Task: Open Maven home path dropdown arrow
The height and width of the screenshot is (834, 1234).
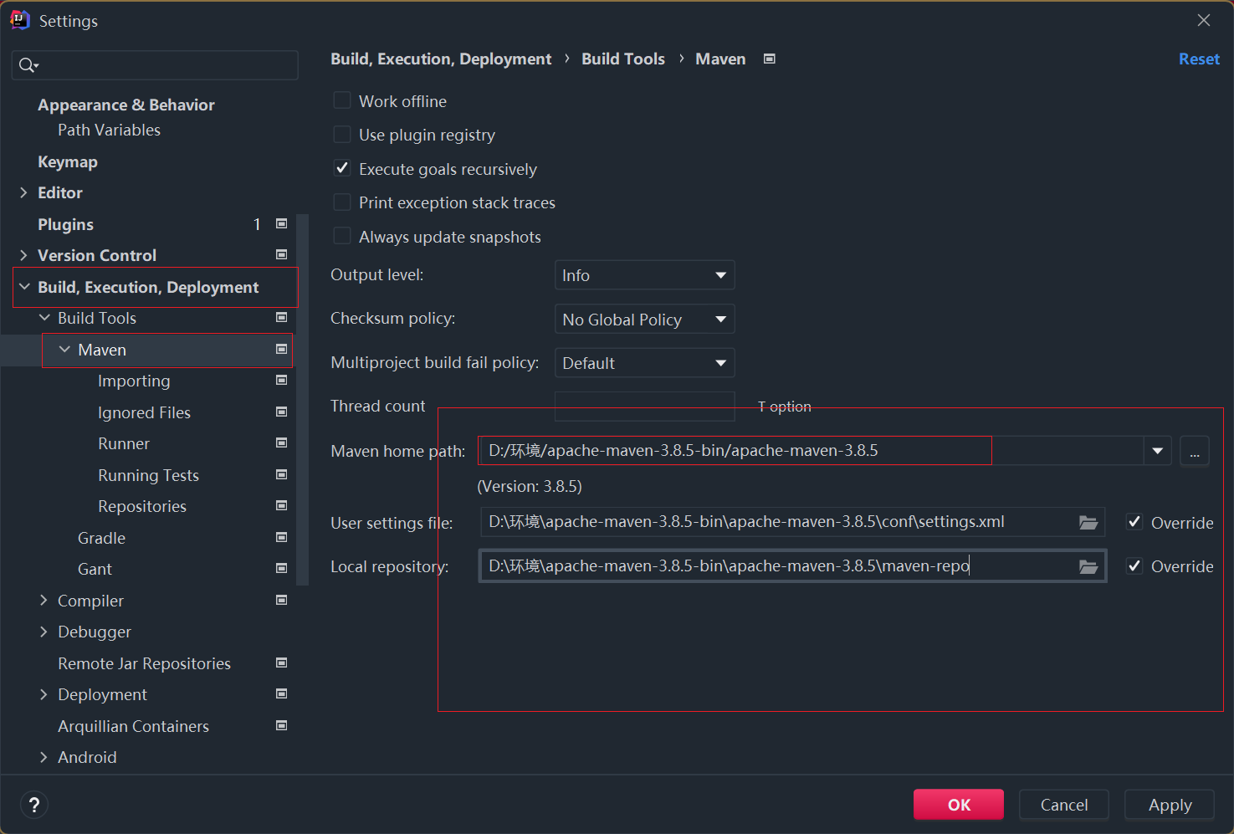Action: pos(1158,451)
